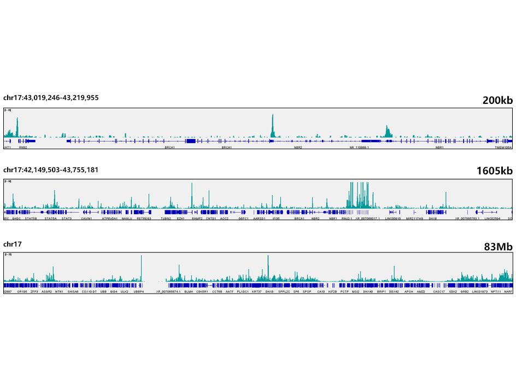Select the TMEM106A gene label
The height and width of the screenshot is (387, 516).
click(x=503, y=148)
